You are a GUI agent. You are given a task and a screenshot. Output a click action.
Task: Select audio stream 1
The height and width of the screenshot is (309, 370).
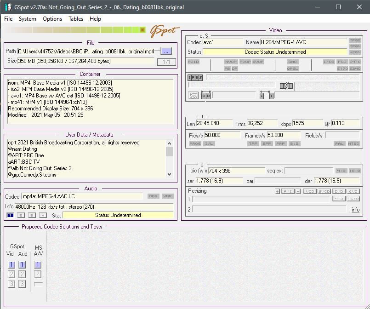point(10,215)
